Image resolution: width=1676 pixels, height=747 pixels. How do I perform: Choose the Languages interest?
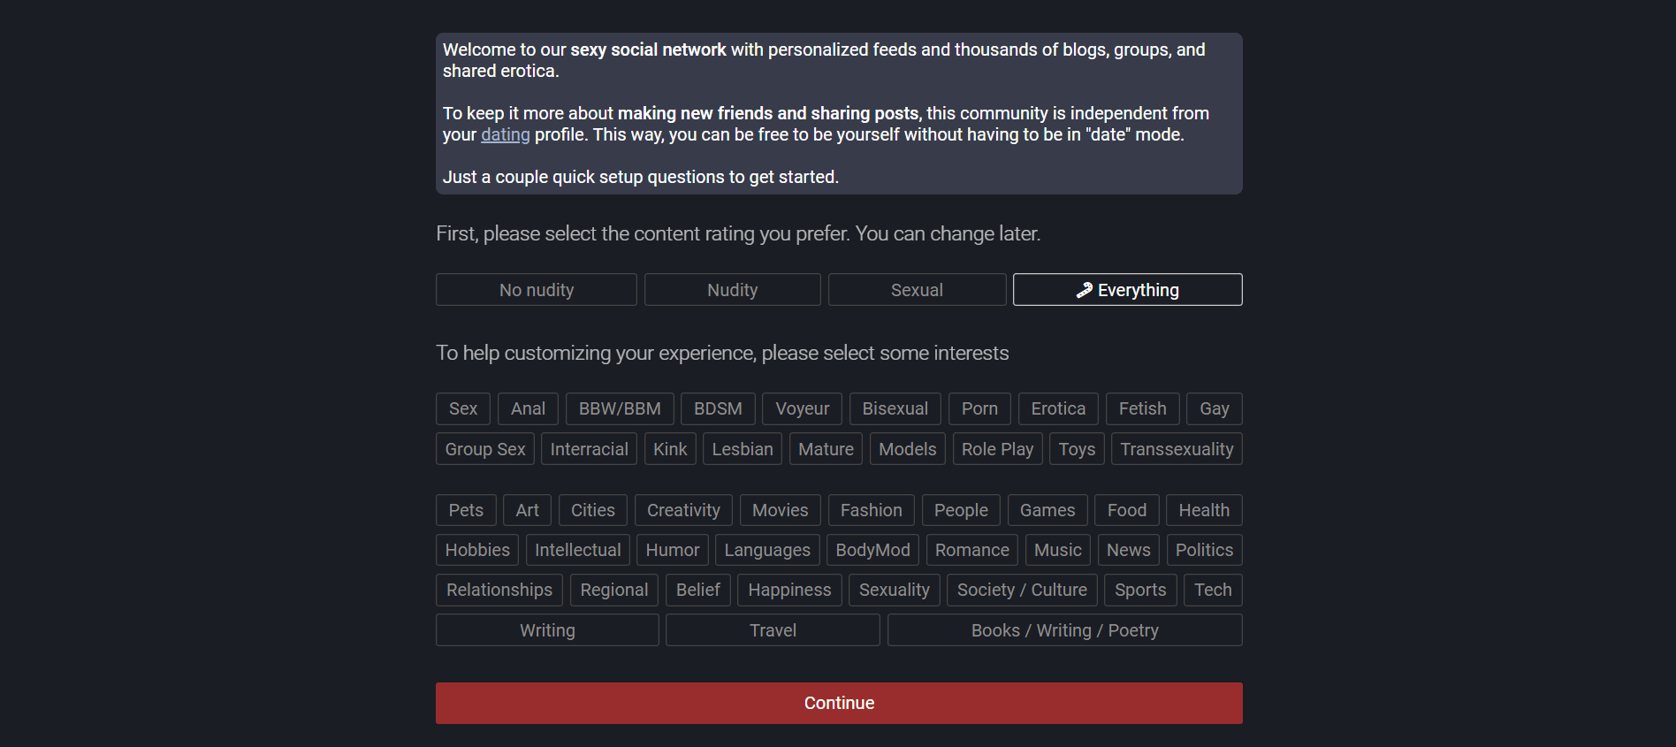tap(767, 550)
